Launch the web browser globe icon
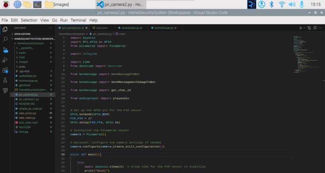Screen dimensions: 325x173 18,4
